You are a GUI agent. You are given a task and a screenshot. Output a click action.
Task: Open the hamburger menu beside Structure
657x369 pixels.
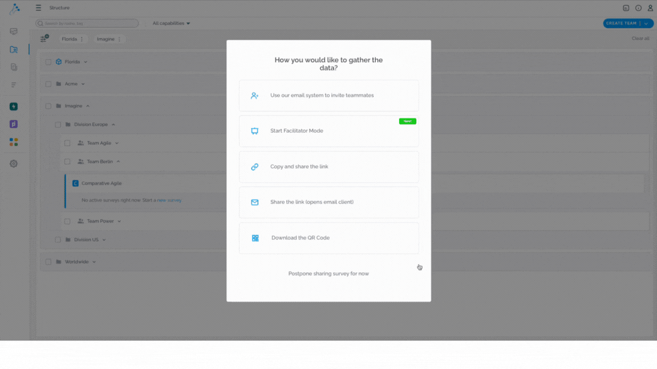click(38, 7)
